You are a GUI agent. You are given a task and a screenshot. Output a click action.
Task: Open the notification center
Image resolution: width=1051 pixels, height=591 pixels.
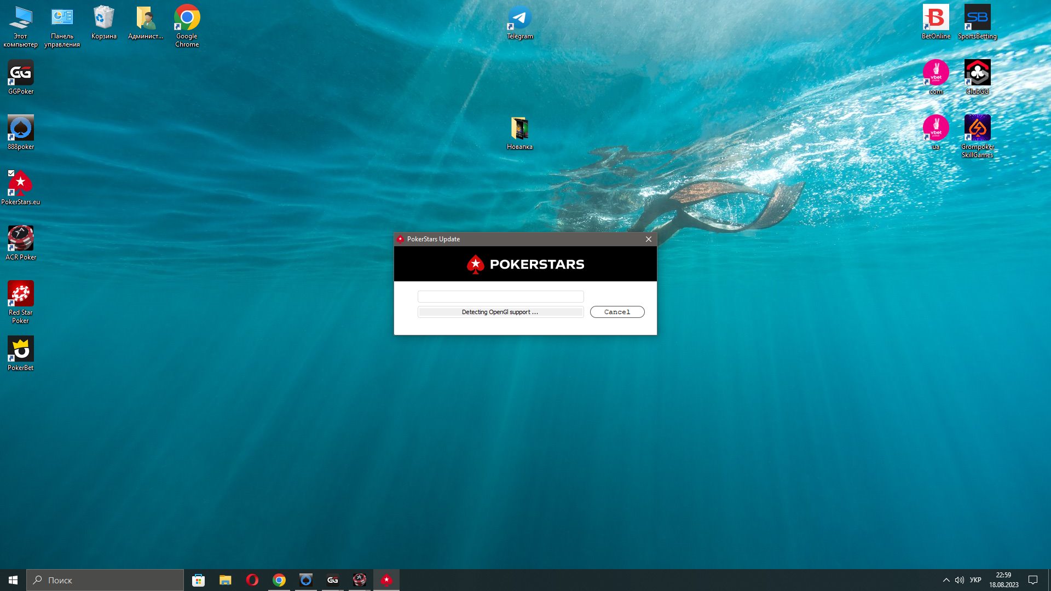click(1033, 580)
